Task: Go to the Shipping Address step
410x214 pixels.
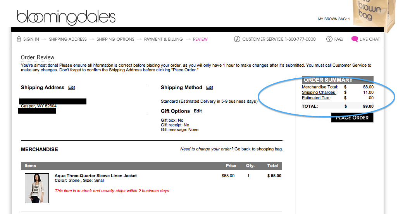Action: tap(68, 39)
